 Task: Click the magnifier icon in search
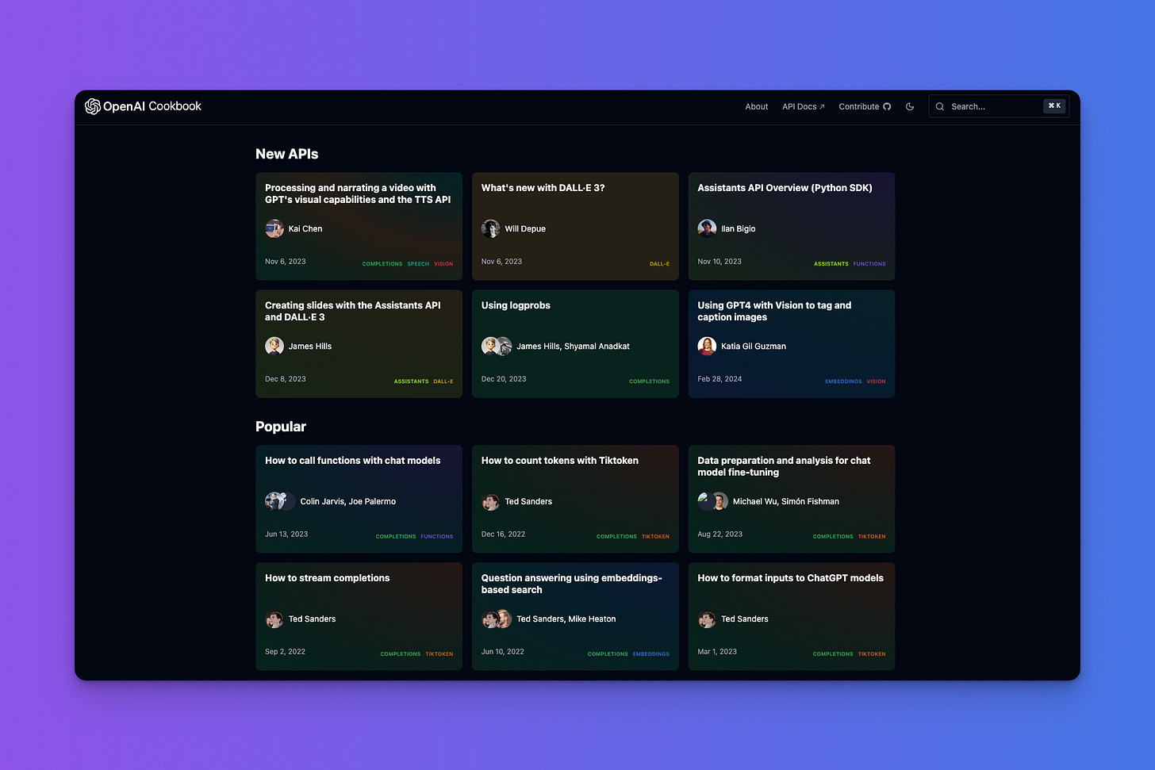pyautogui.click(x=940, y=106)
